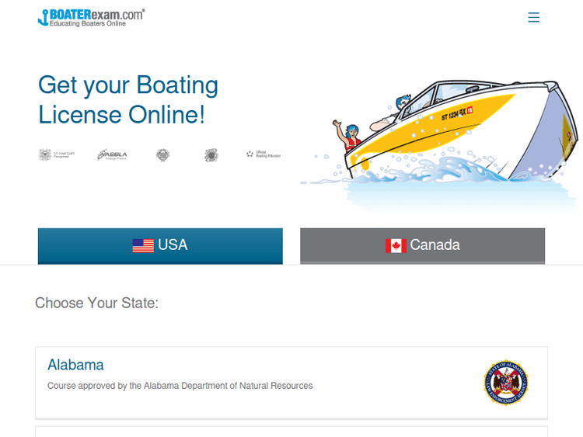Click the waving passenger on the boat

pos(349,138)
